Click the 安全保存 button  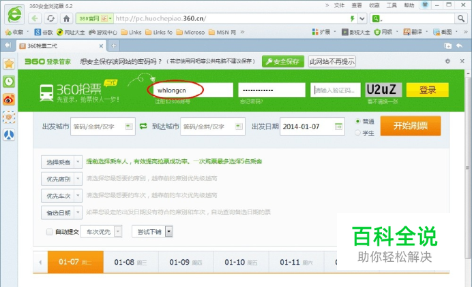[282, 61]
